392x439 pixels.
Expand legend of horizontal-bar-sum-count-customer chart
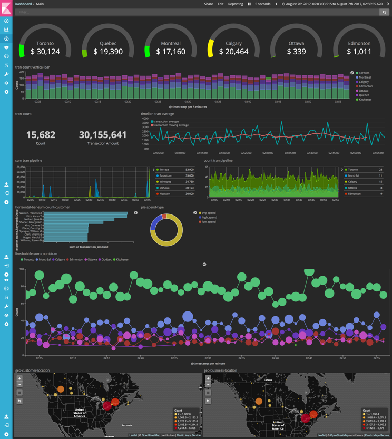coord(136,213)
